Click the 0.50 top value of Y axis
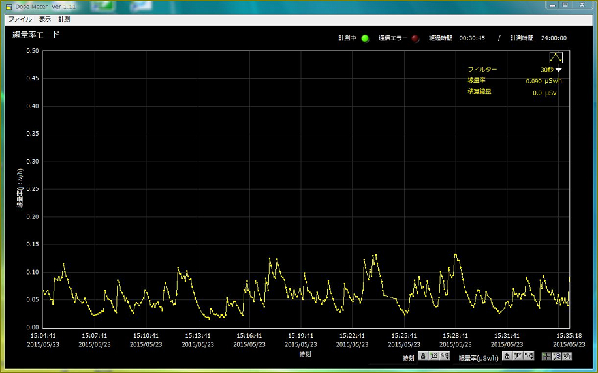The image size is (598, 373). (31, 51)
